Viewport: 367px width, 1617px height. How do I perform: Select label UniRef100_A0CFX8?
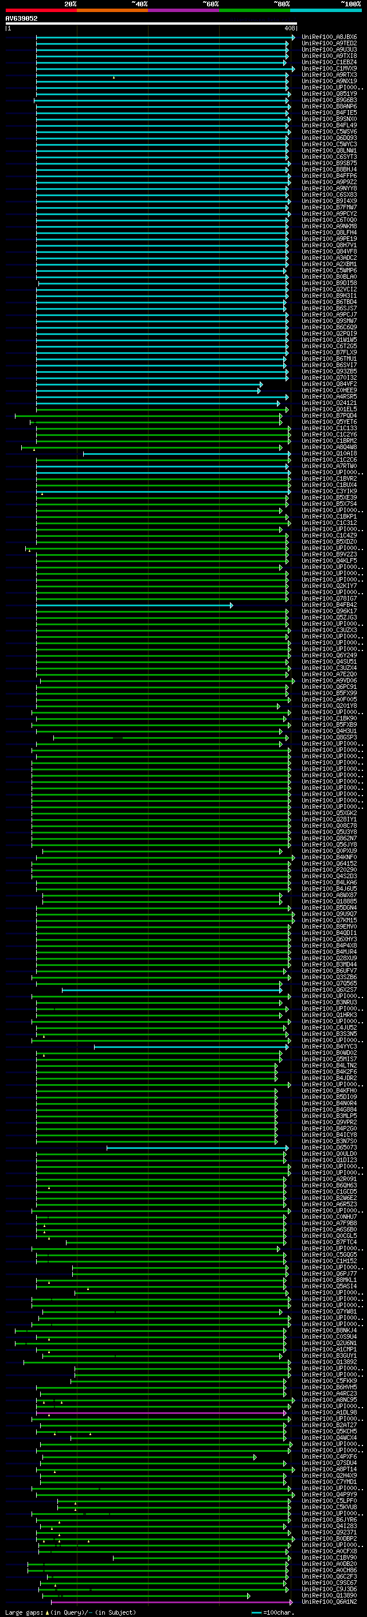coord(329,1552)
